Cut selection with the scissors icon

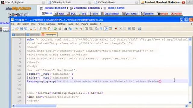[x=40, y=29]
